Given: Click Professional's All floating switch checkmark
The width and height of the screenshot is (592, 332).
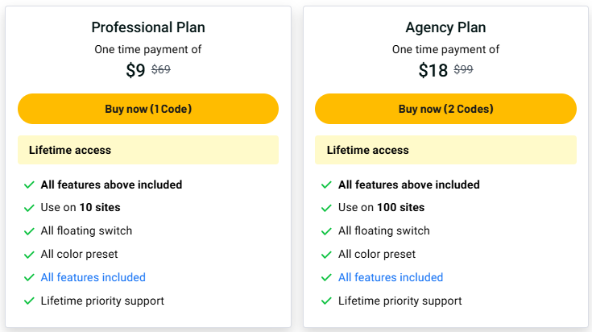Looking at the screenshot, I should pos(29,231).
